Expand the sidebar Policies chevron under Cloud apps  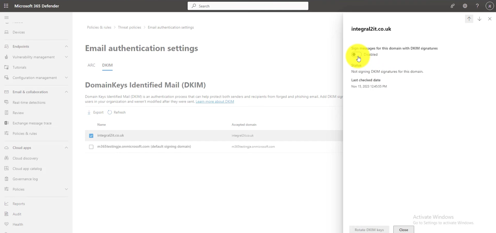(x=66, y=189)
